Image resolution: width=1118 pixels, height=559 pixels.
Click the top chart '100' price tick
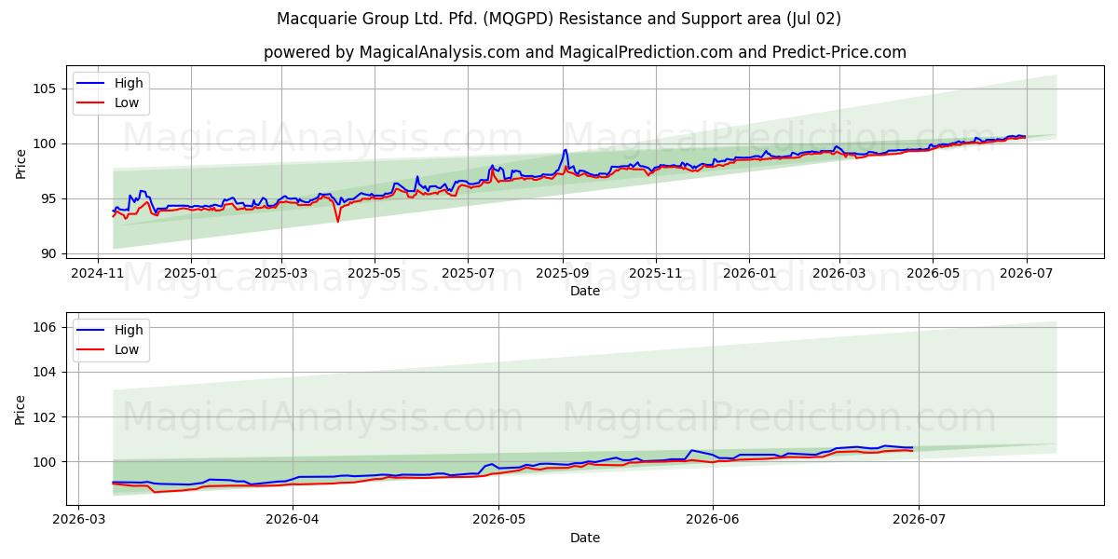[45, 143]
